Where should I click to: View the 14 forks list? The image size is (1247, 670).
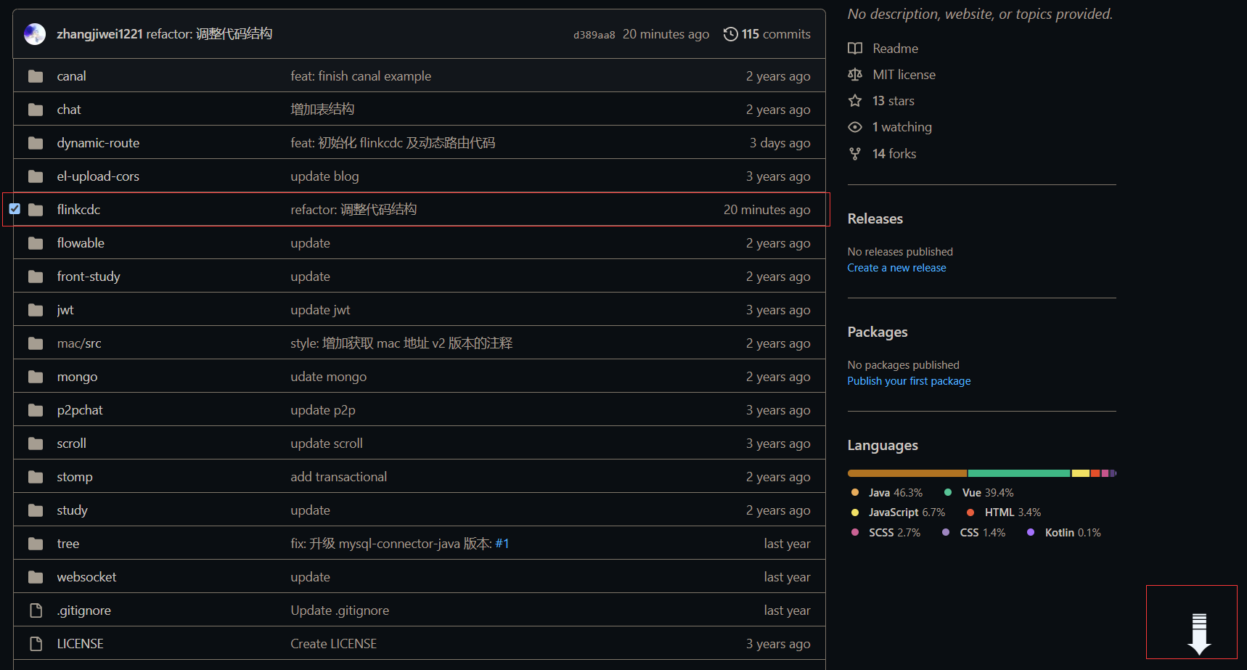pyautogui.click(x=894, y=154)
